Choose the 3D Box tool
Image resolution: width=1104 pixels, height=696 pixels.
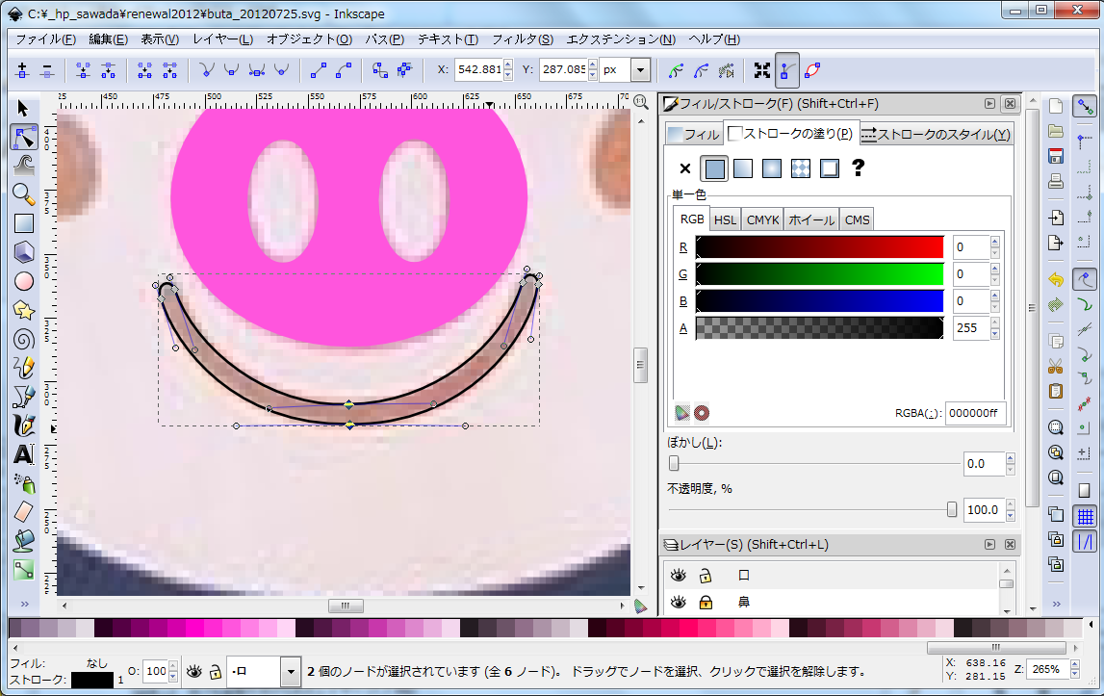(23, 252)
